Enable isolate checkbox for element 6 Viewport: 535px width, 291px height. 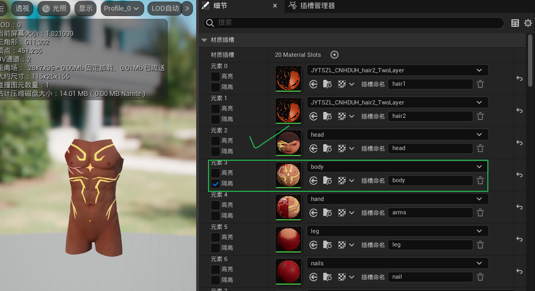click(x=216, y=280)
